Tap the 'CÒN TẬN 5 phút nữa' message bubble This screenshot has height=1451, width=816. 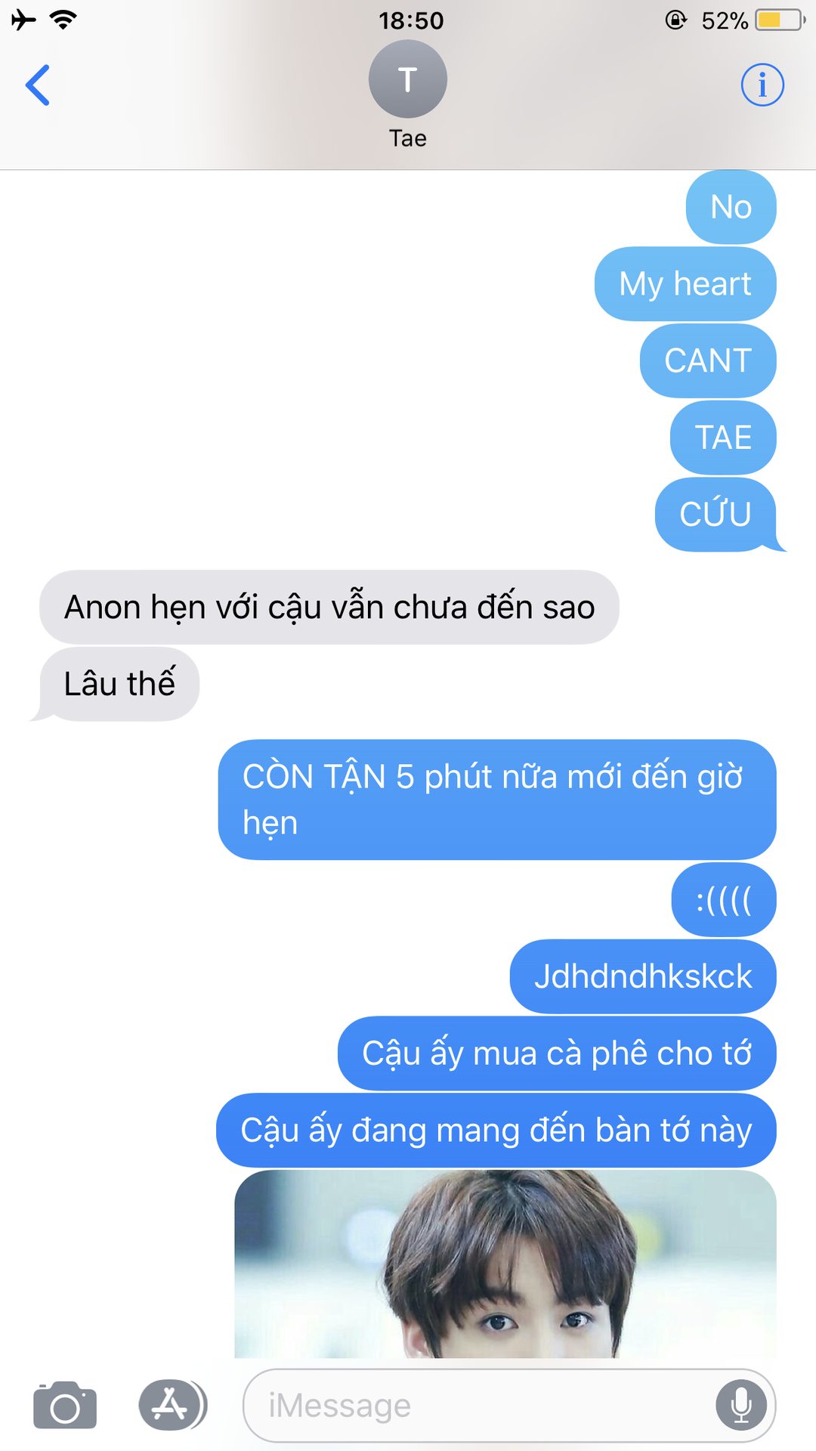coord(497,800)
